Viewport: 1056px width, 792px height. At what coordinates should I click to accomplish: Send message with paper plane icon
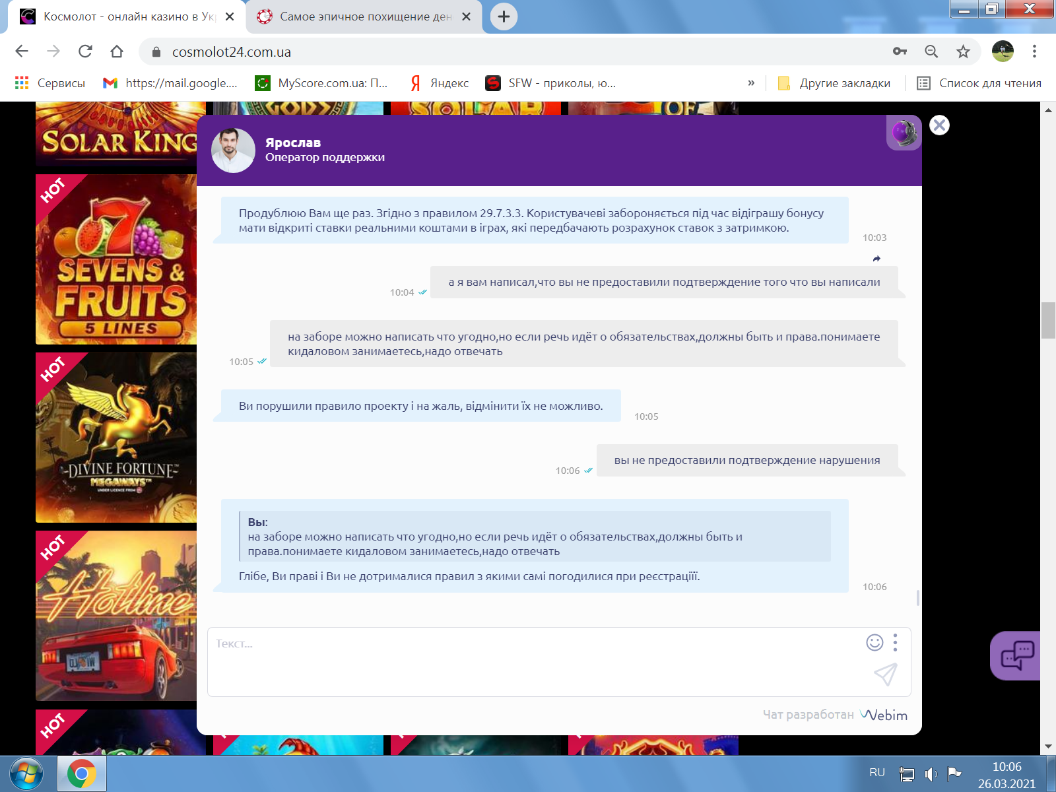[x=886, y=675]
